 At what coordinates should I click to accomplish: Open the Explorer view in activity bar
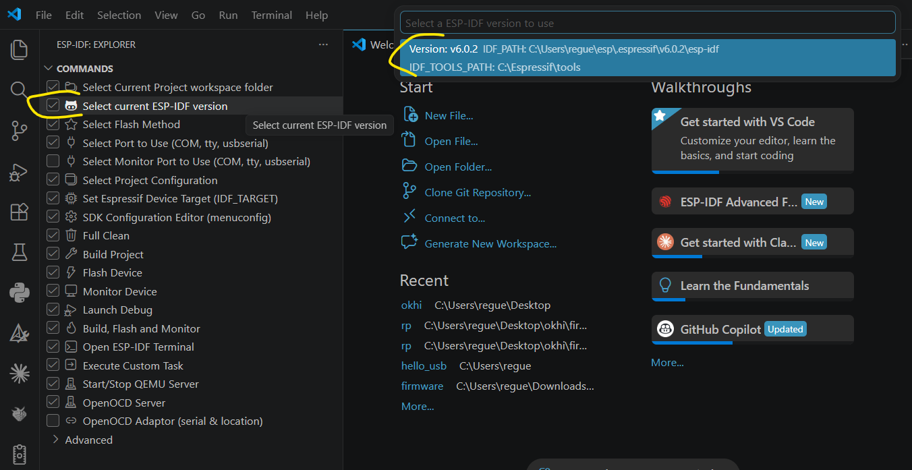coord(20,49)
